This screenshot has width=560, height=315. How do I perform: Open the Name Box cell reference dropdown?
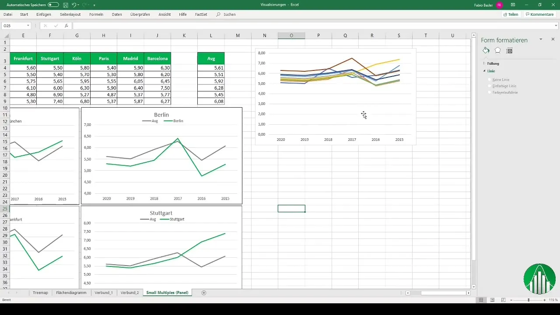click(x=28, y=26)
